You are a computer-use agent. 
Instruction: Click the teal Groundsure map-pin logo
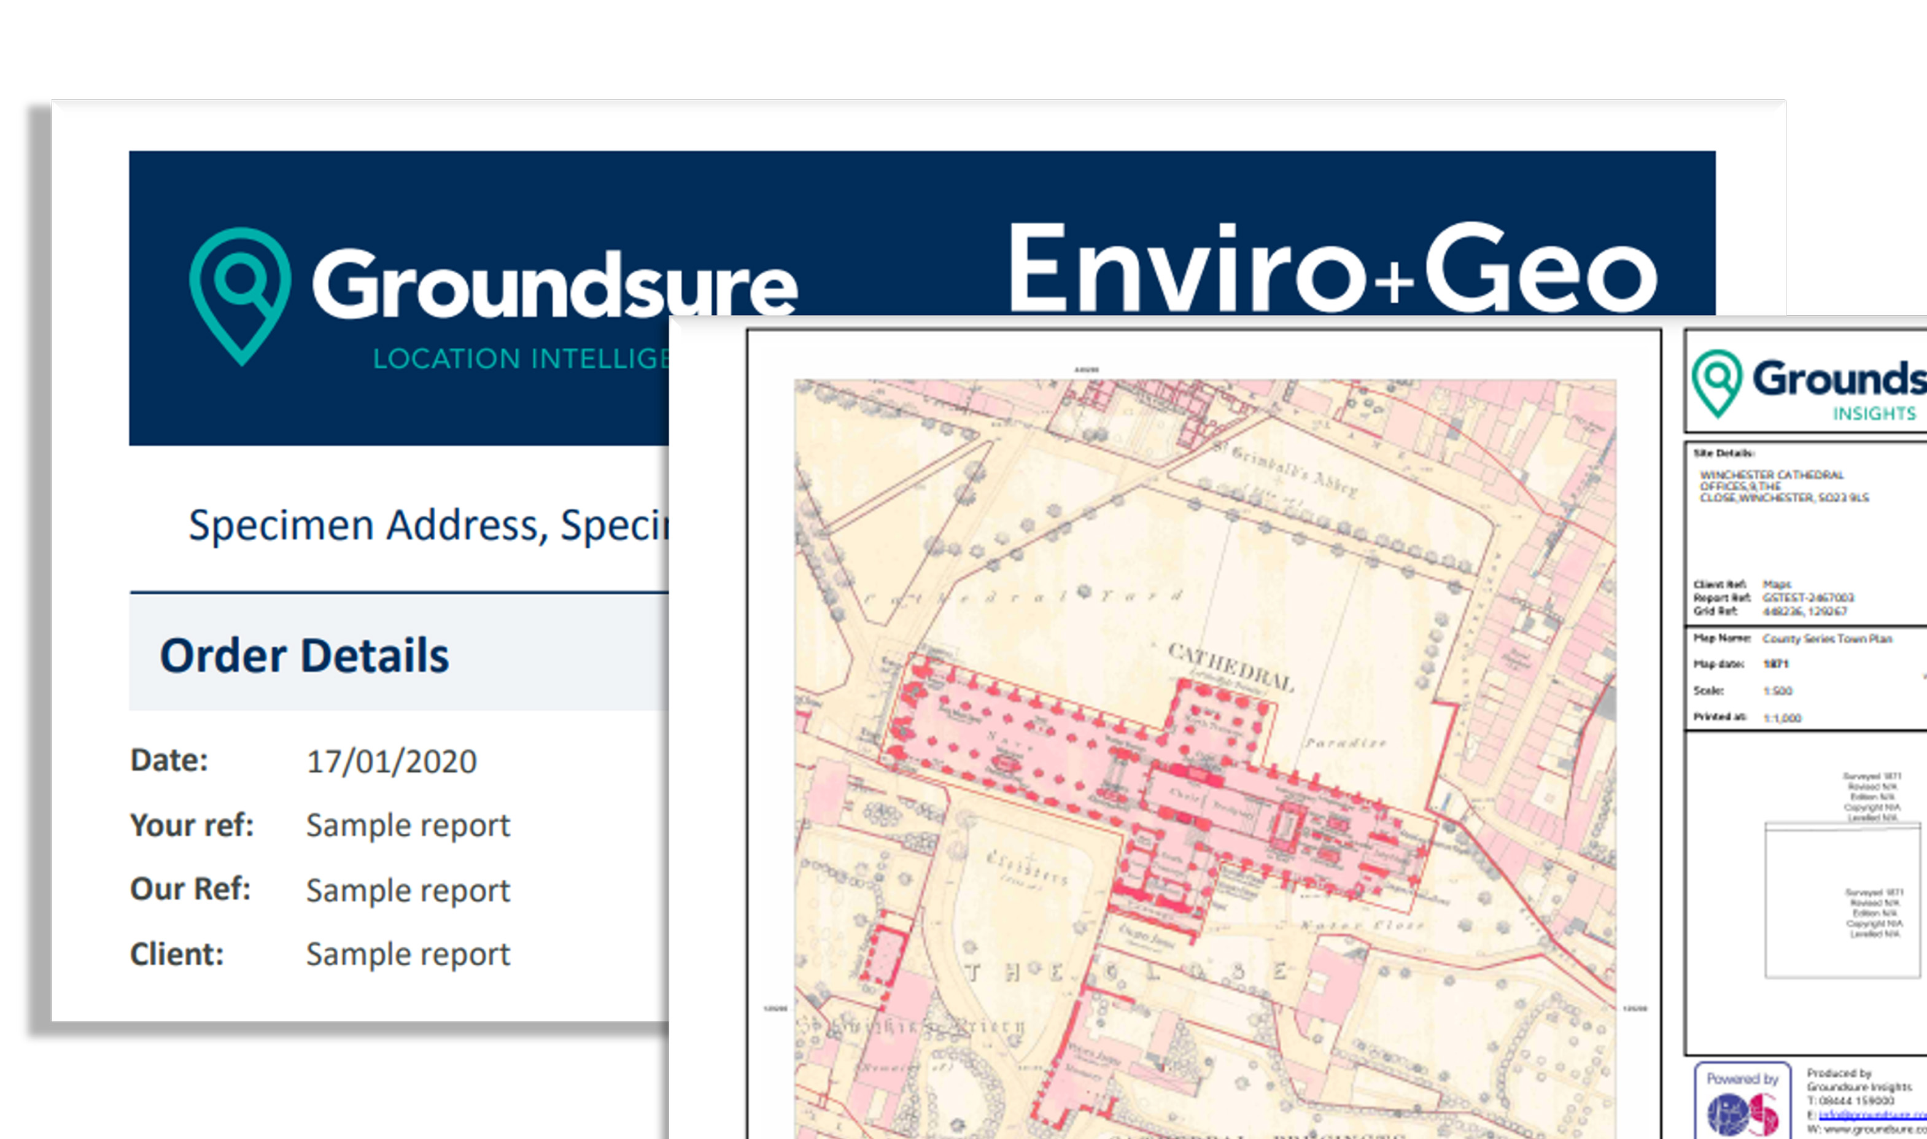[240, 295]
